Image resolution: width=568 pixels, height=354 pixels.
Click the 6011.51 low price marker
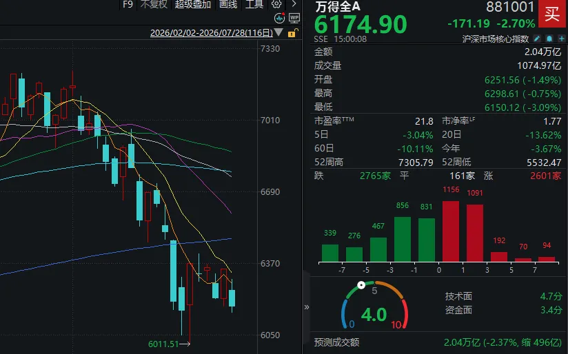[x=163, y=344]
